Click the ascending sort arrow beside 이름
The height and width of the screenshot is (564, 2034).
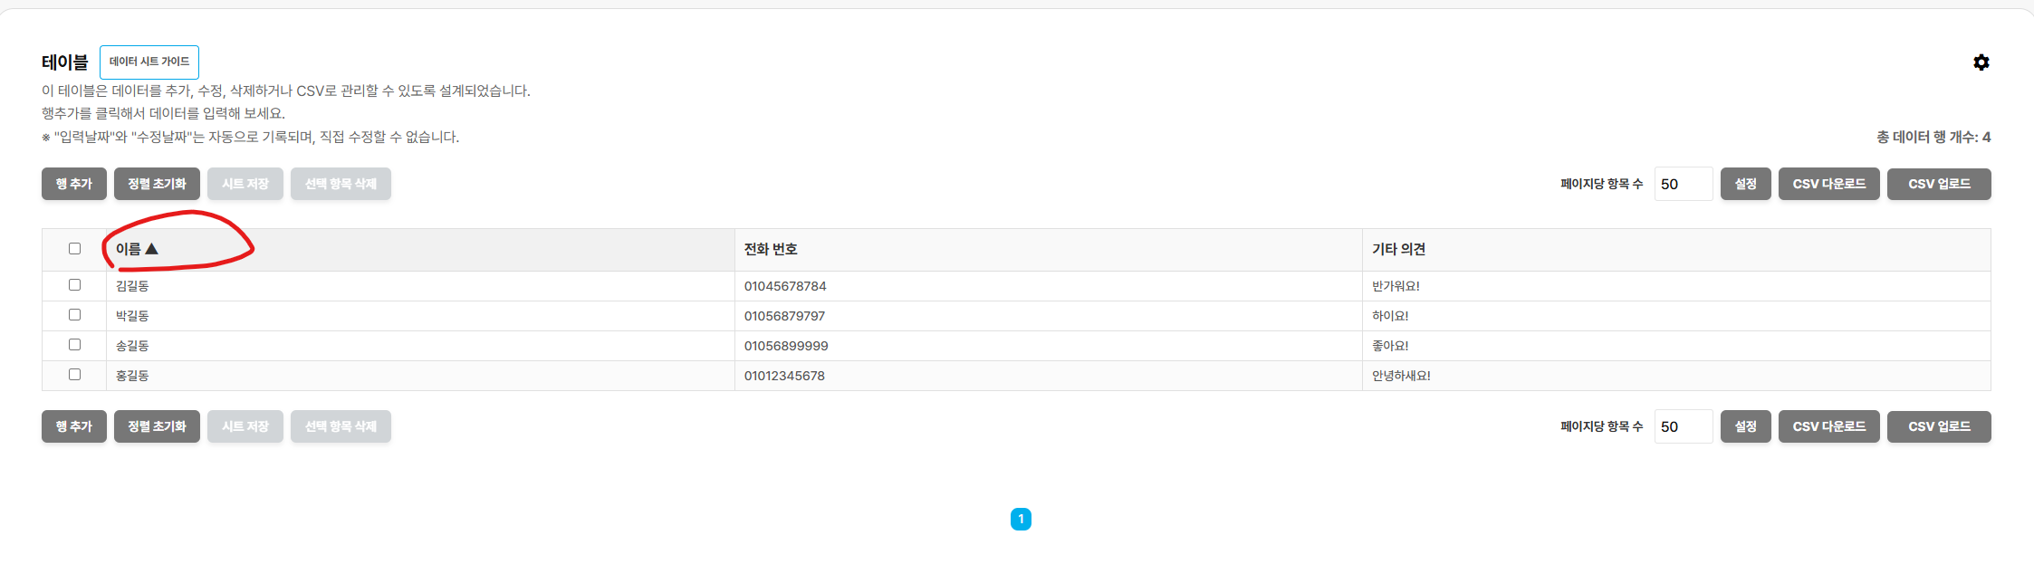point(152,249)
